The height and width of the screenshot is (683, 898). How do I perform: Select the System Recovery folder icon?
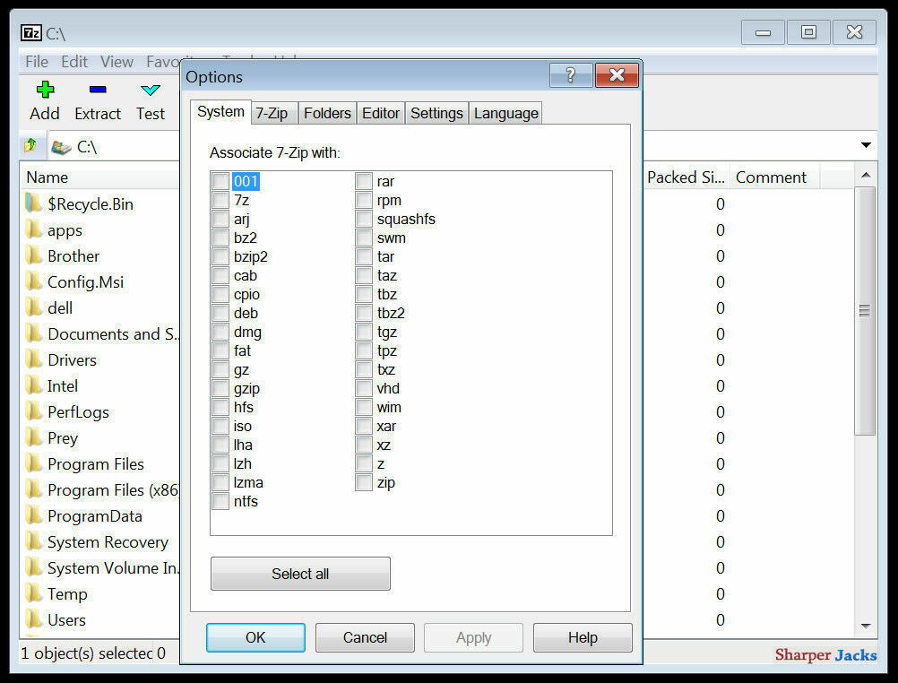34,541
